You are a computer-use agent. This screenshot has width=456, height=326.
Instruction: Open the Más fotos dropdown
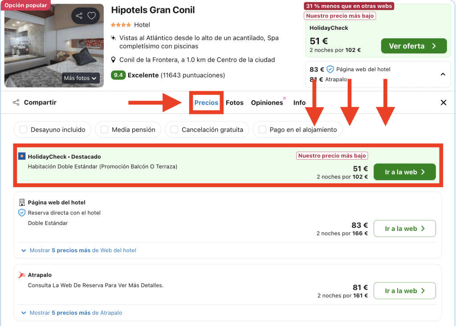(80, 78)
